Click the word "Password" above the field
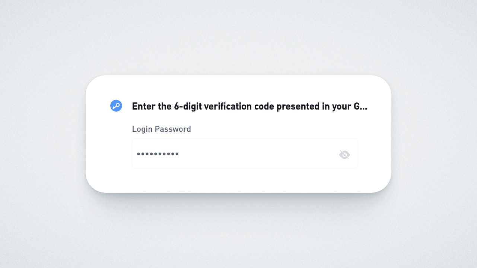 pos(173,129)
